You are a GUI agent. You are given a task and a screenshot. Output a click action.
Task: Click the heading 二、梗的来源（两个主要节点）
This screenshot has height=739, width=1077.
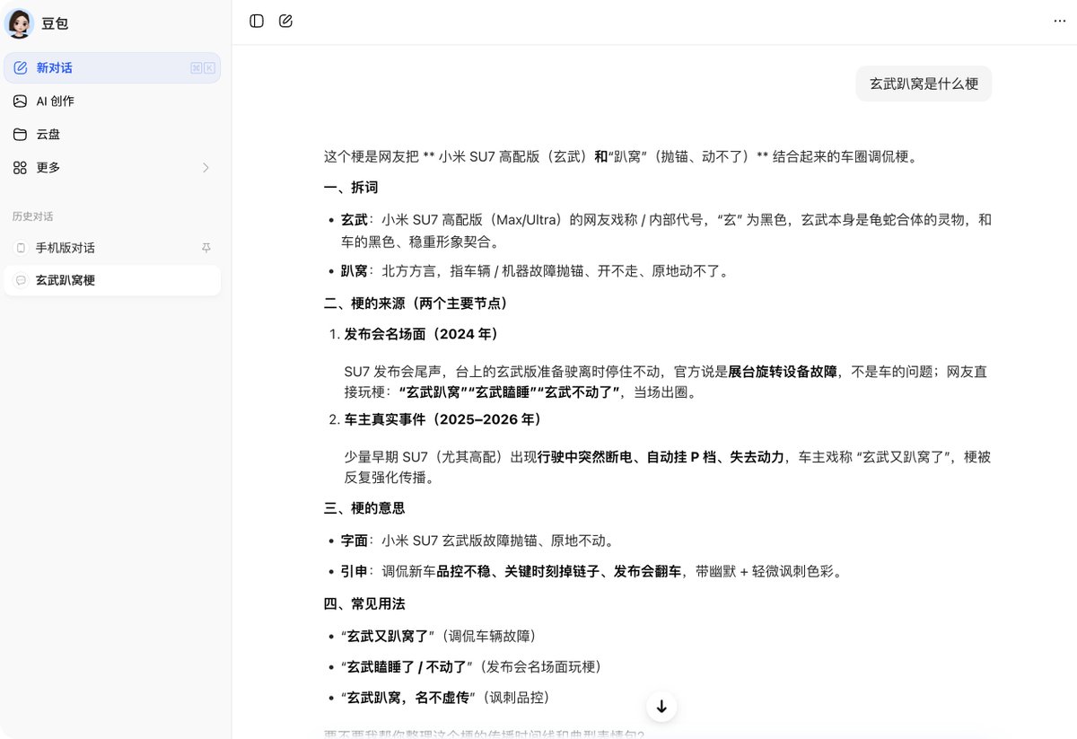419,304
